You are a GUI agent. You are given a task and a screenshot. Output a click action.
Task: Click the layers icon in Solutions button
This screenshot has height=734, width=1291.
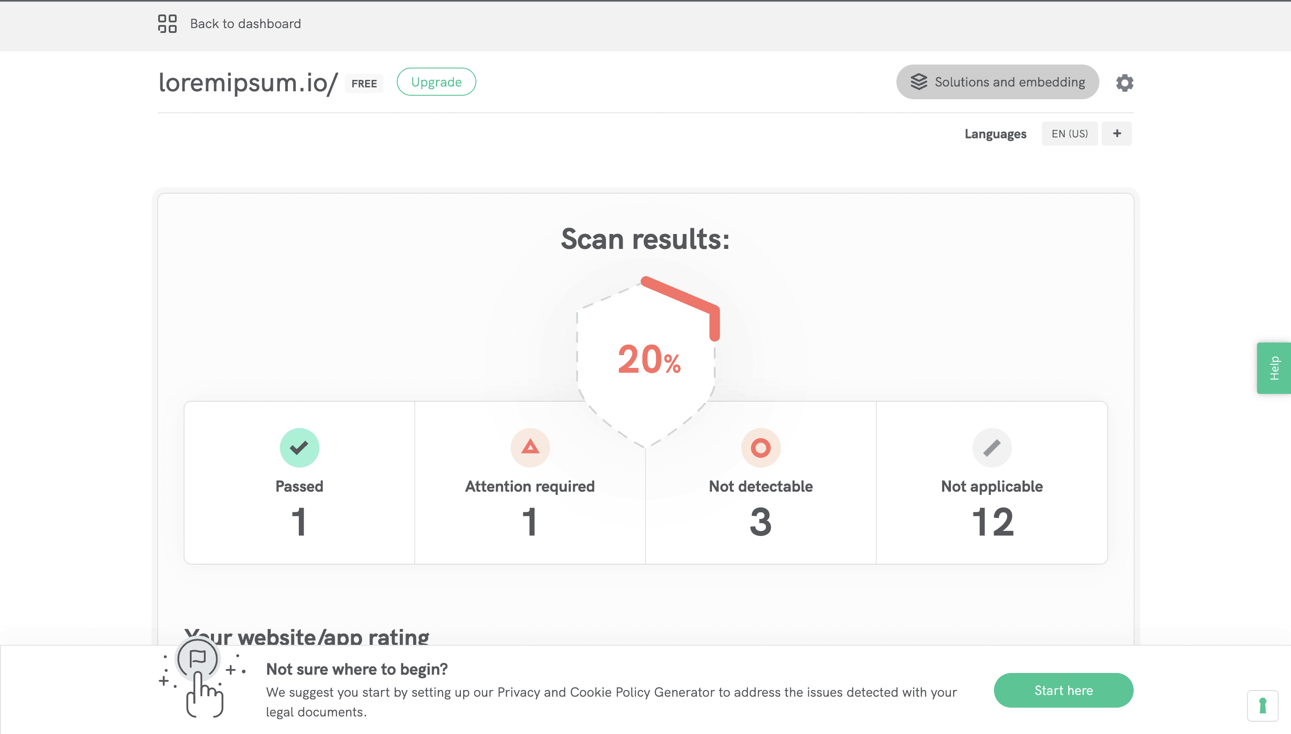[x=919, y=82]
